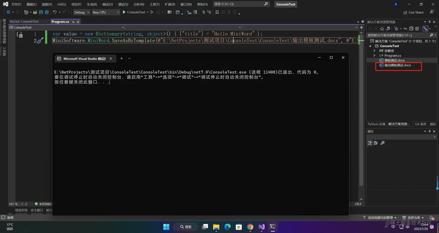This screenshot has width=439, height=233.
Task: Click the Properties panel search magnifier icon
Action: (x=383, y=143)
